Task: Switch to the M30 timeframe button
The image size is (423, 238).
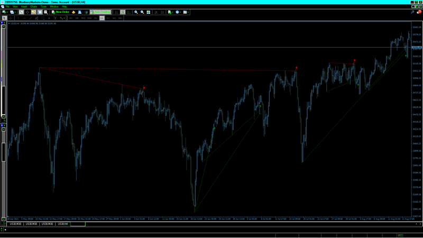Action: 89,18
